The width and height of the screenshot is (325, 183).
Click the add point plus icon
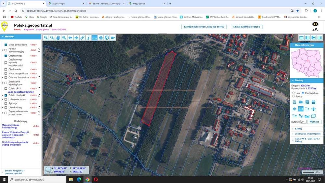301,109
